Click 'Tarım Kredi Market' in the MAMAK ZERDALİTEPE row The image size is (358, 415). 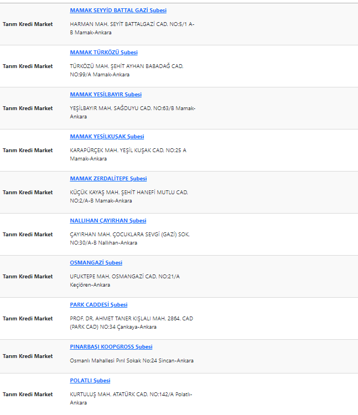[28, 193]
